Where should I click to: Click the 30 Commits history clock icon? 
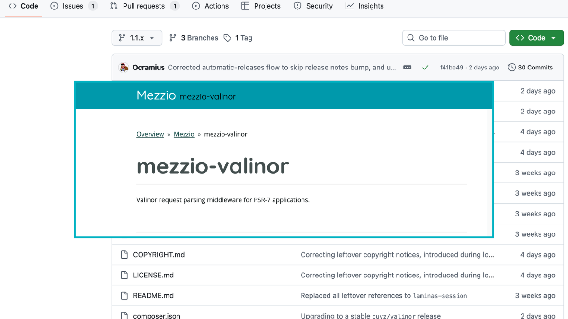pos(512,67)
